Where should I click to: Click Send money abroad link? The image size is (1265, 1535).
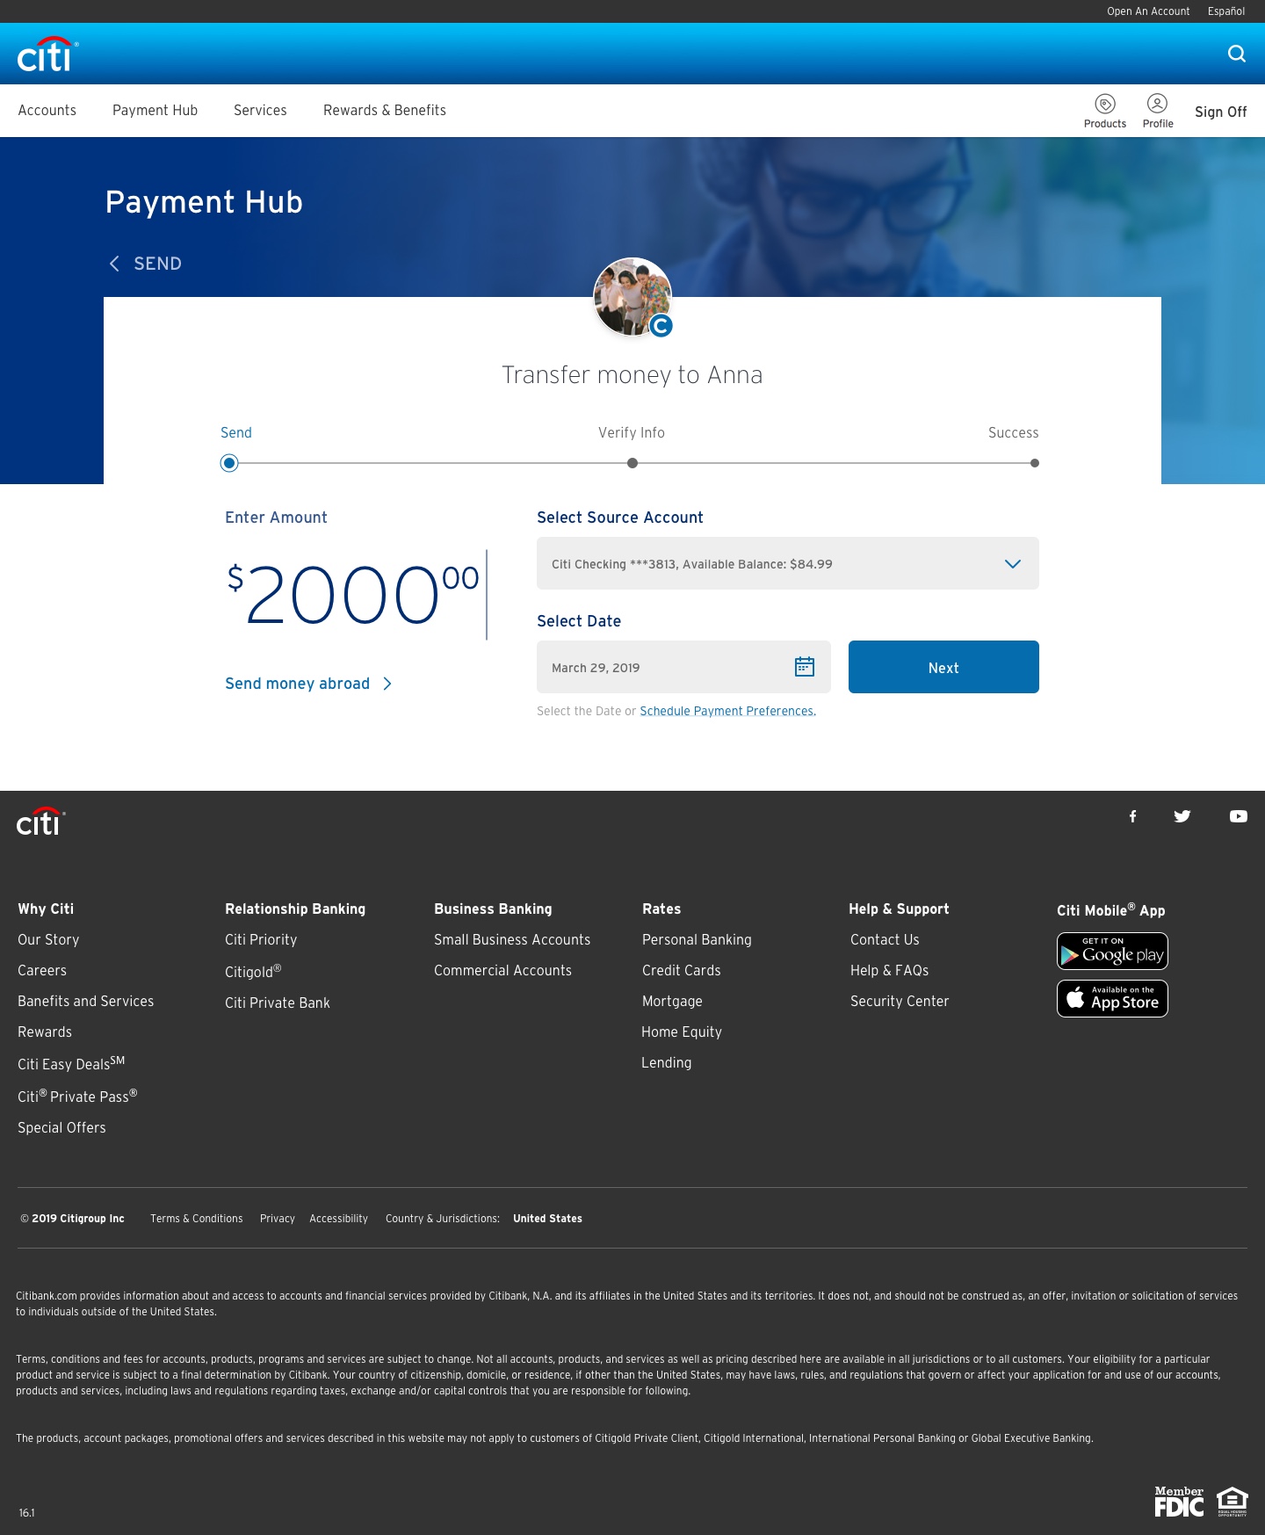tap(297, 684)
